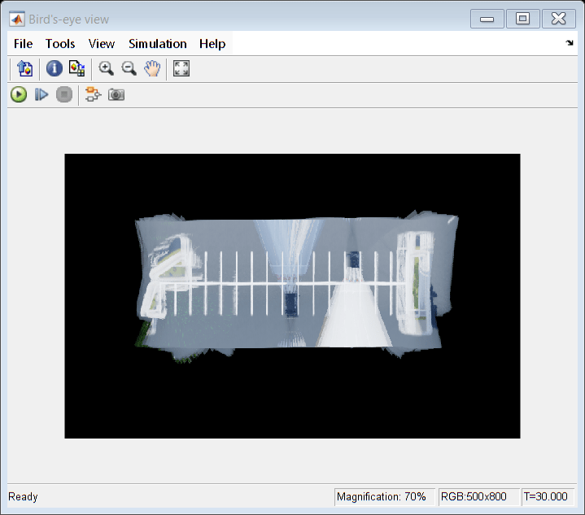Image resolution: width=585 pixels, height=515 pixels.
Task: Expand the toolbar overflow arrow at top right
Action: pyautogui.click(x=570, y=43)
